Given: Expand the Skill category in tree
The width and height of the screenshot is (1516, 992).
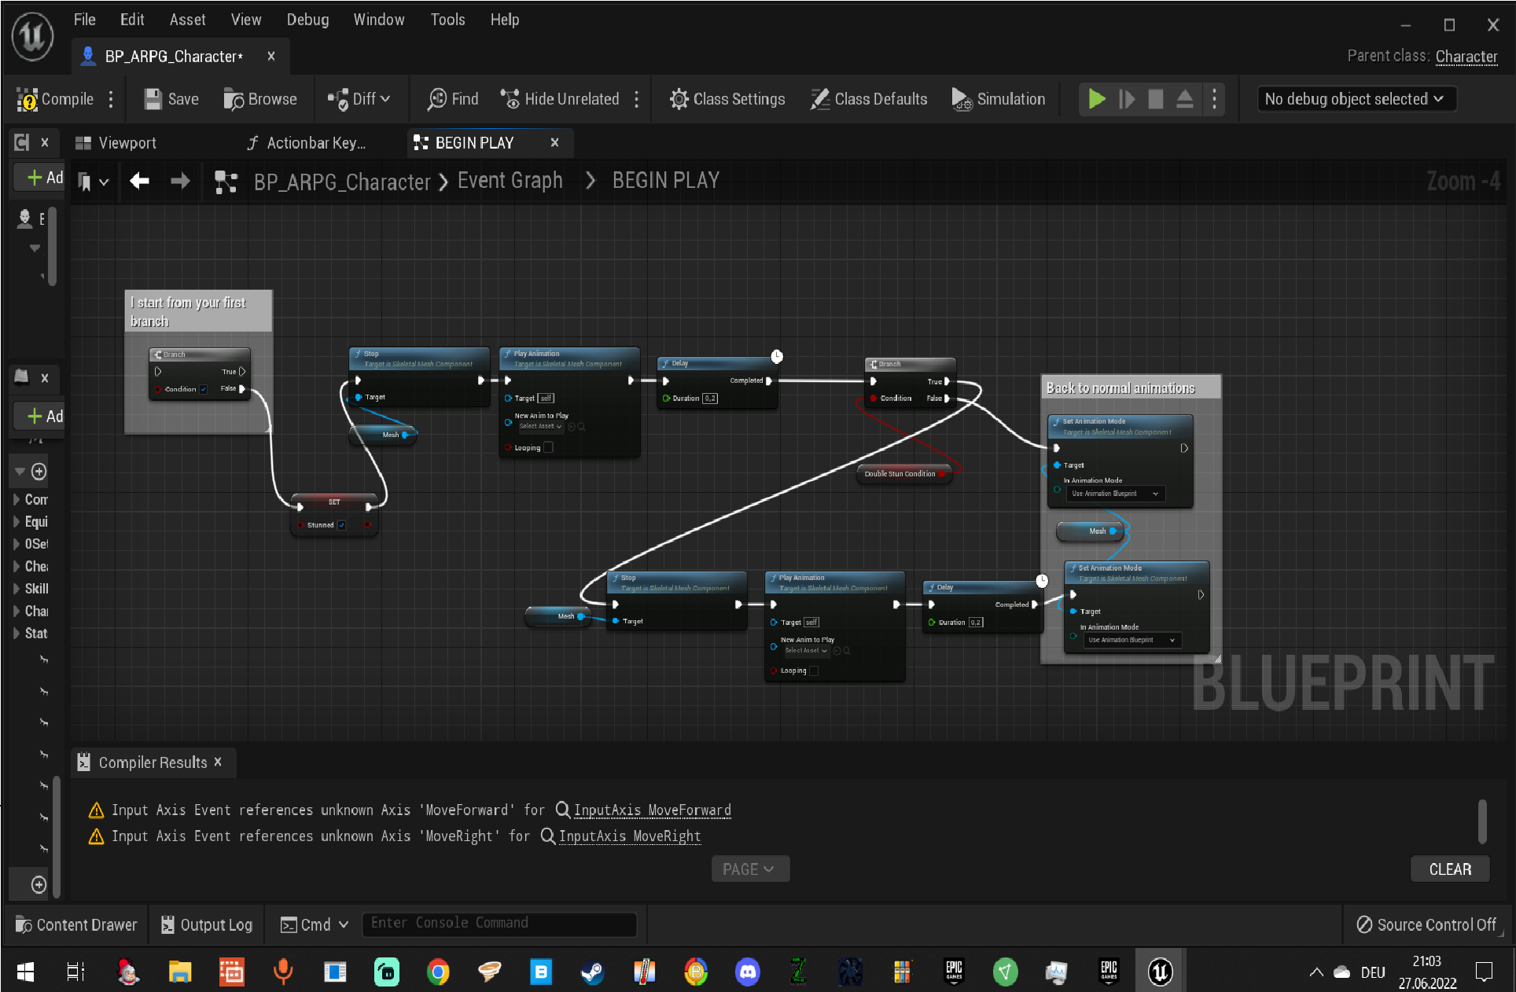Looking at the screenshot, I should coord(17,589).
